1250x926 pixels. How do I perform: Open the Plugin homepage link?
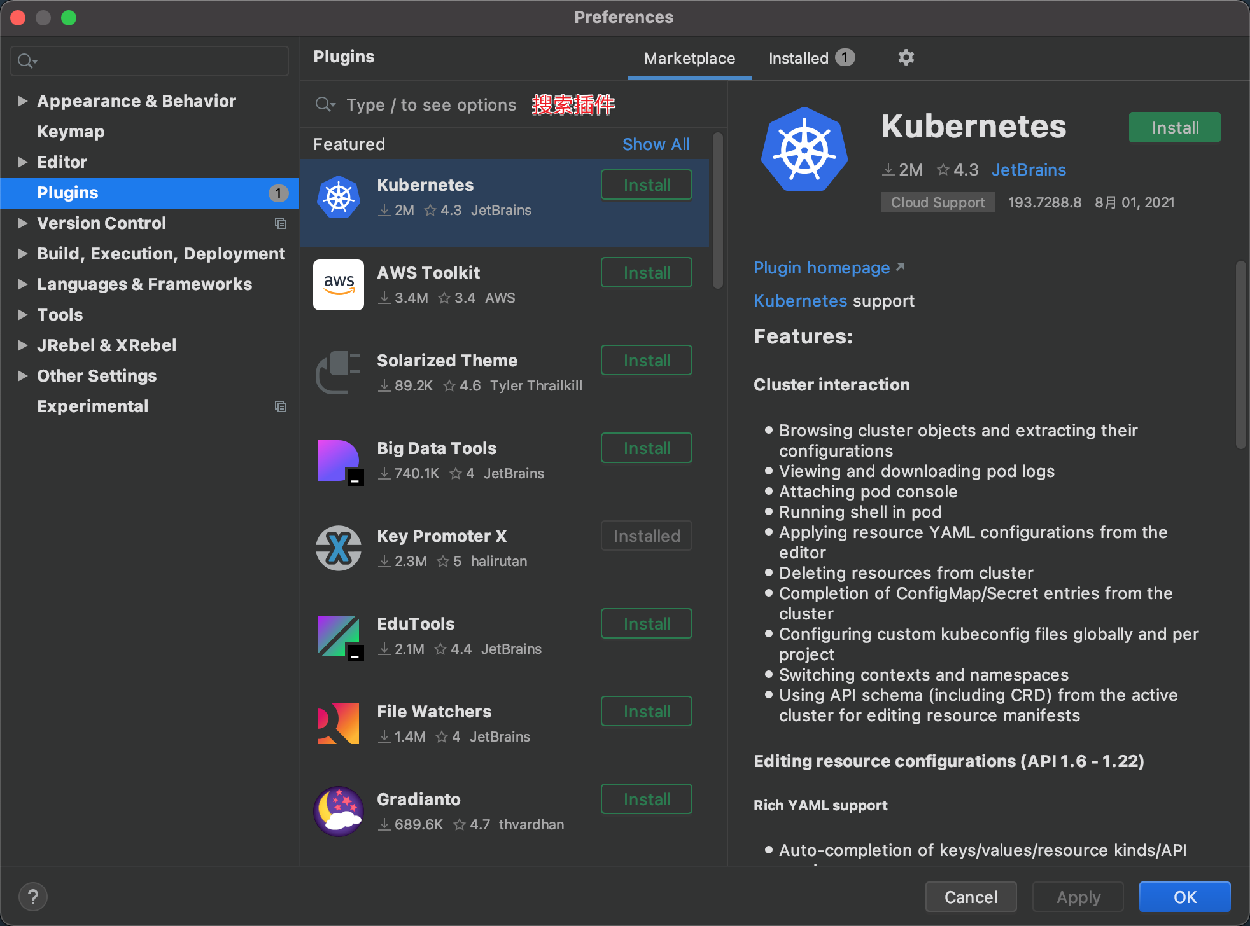(822, 268)
